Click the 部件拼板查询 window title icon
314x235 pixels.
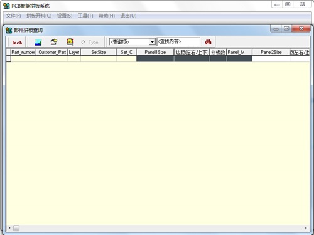point(9,30)
